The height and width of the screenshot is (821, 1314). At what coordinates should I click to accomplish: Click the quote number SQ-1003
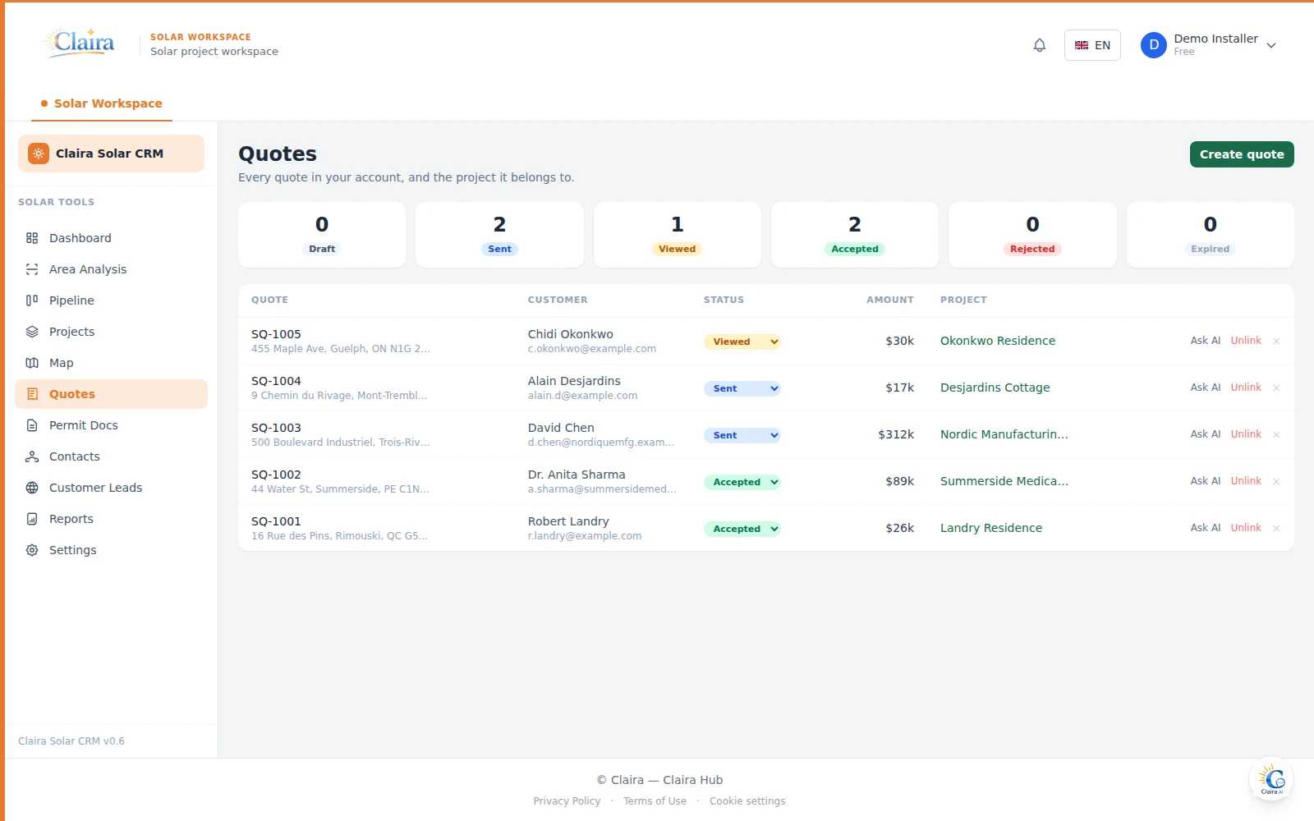click(x=276, y=428)
